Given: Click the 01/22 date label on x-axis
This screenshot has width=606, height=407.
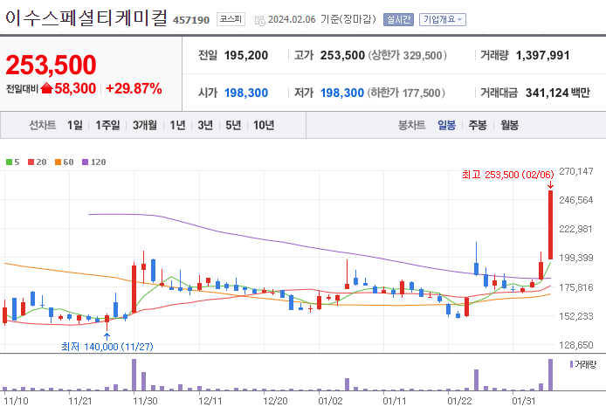Looking at the screenshot, I should tap(459, 401).
